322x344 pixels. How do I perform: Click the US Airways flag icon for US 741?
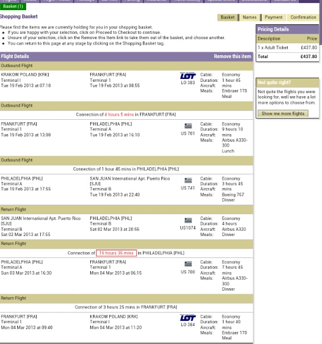pos(188,180)
